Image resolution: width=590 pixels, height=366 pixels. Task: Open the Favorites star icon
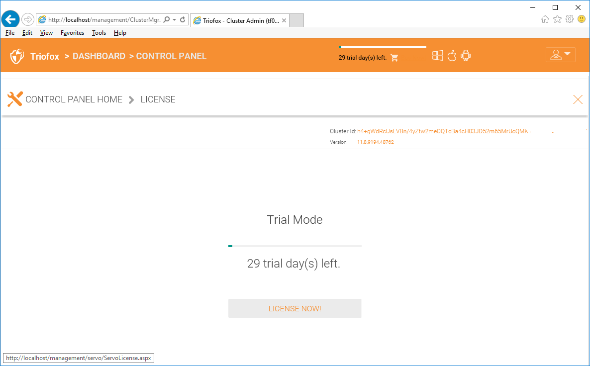[557, 19]
